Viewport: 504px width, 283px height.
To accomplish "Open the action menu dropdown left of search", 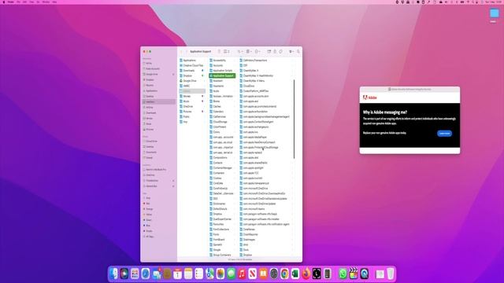I will 291,51.
